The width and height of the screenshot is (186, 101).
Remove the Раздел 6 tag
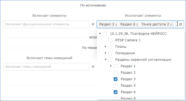click(137, 25)
